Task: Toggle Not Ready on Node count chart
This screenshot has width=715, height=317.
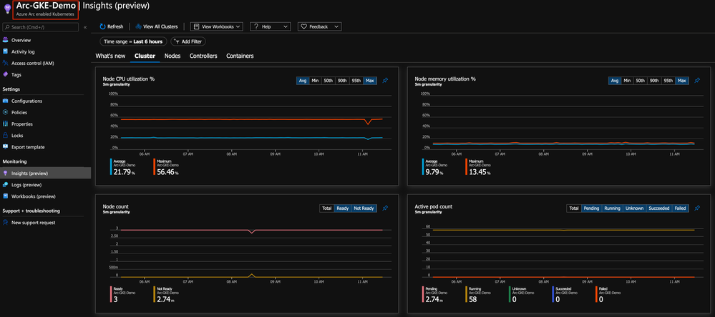Action: coord(364,208)
